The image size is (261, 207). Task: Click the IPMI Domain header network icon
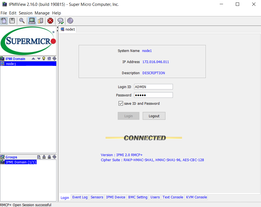coord(2,59)
